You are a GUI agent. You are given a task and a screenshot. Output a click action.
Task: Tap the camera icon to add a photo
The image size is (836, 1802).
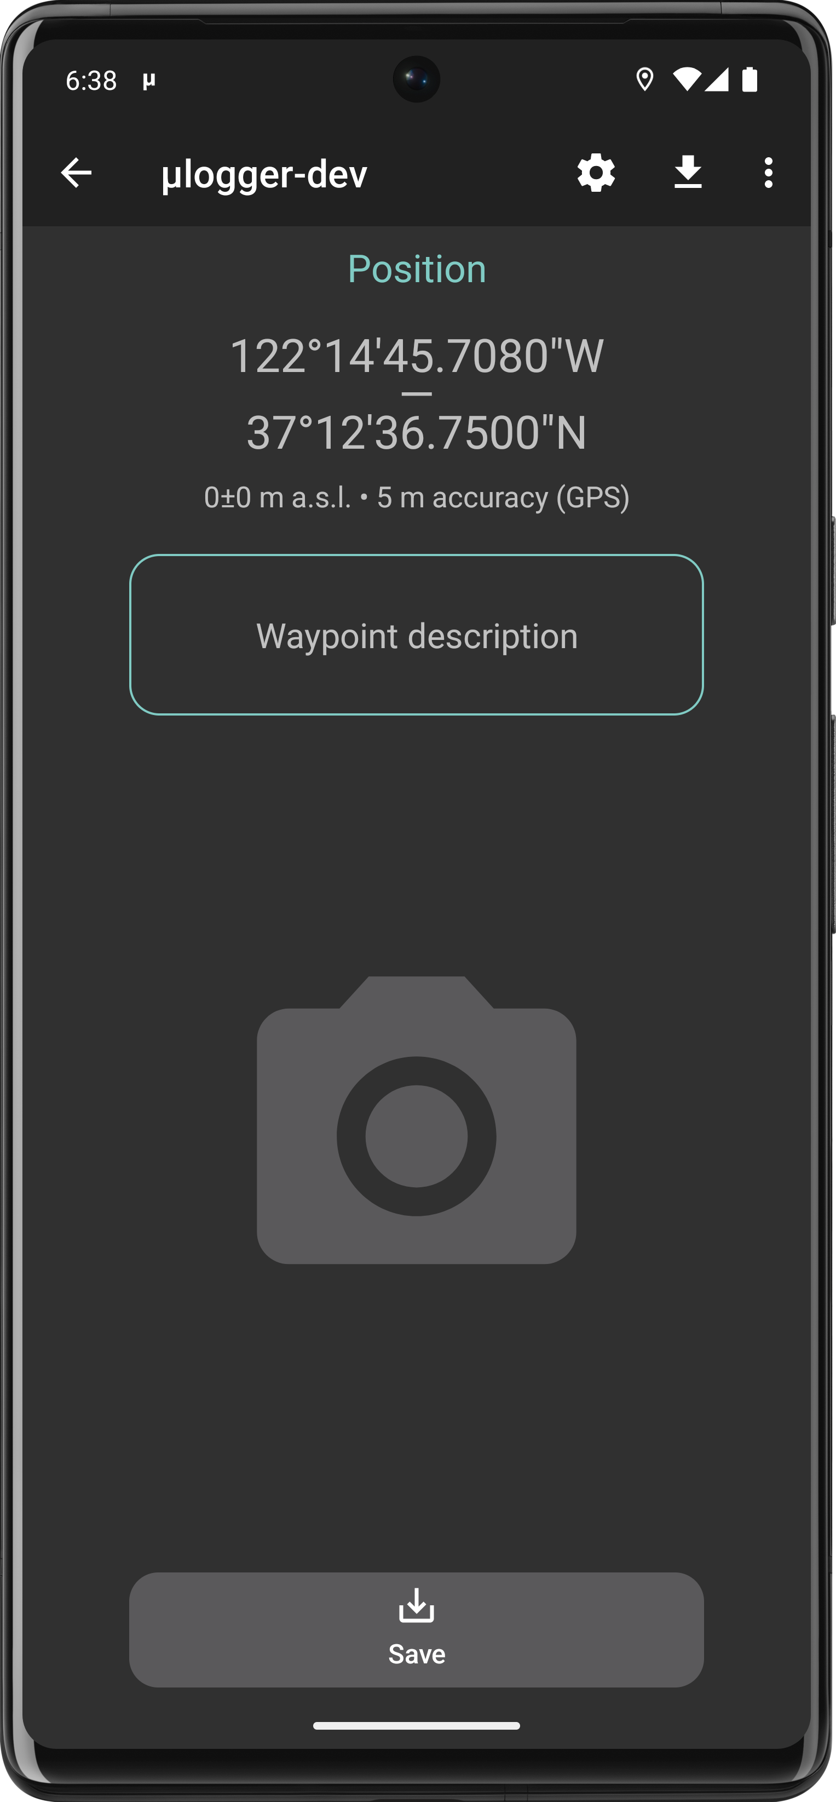click(417, 1119)
